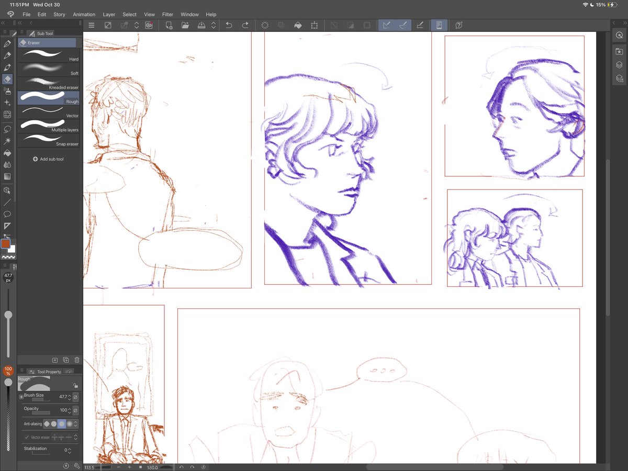Open Stabilization value stepper arrows

(70, 450)
